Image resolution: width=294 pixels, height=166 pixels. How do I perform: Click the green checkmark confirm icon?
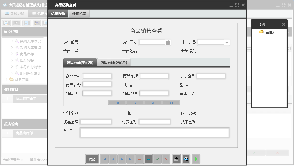[157, 159]
